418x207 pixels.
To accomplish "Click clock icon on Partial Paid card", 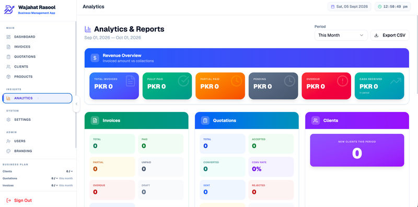I will pos(237,81).
